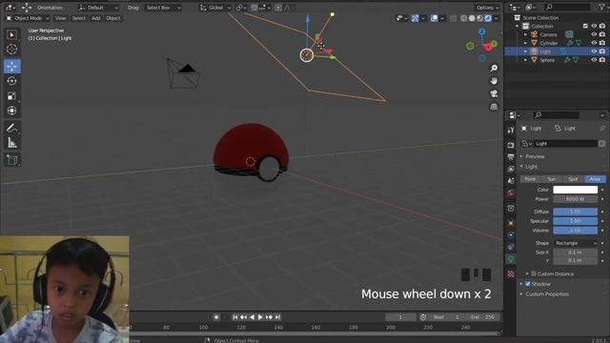Viewport: 610px width, 343px height.
Task: Open the Object Data light properties tab
Action: click(511, 259)
